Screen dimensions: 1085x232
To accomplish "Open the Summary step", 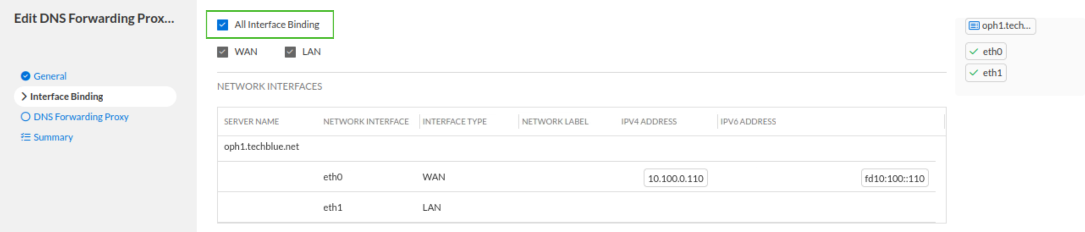I will pos(53,137).
